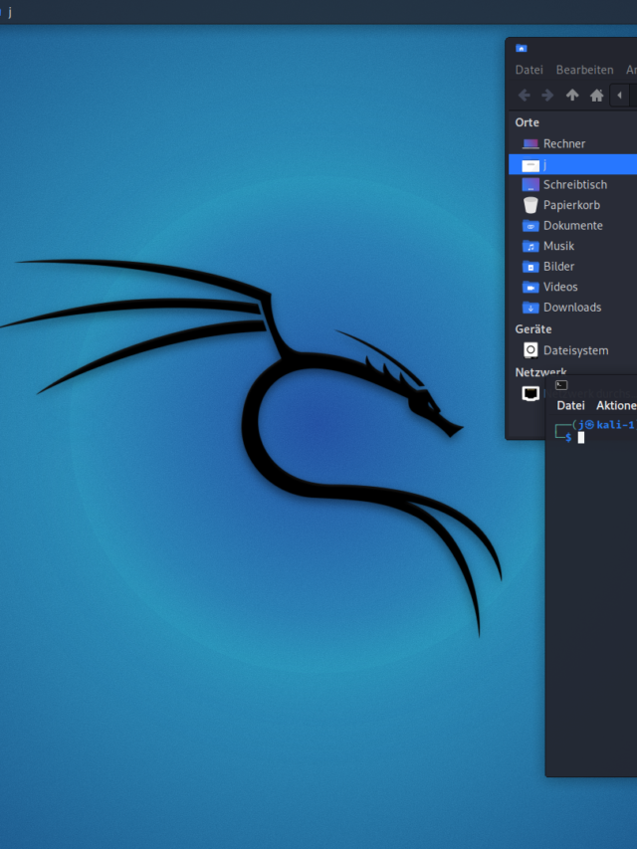Open the Datei menu in the terminal

570,405
